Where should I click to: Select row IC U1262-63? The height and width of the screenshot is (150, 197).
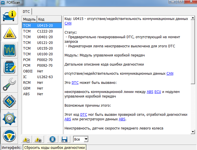click(42, 77)
